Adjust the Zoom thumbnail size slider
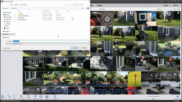 [x=155, y=96]
